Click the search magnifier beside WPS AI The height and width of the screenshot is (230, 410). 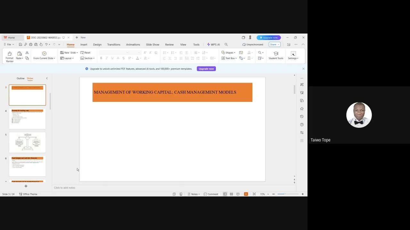pyautogui.click(x=226, y=44)
